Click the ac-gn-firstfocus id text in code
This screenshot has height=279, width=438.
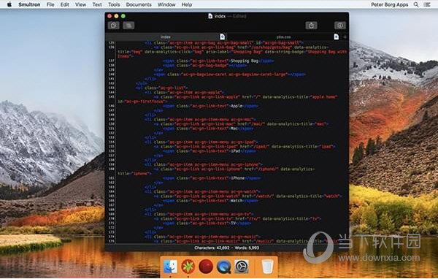142,102
